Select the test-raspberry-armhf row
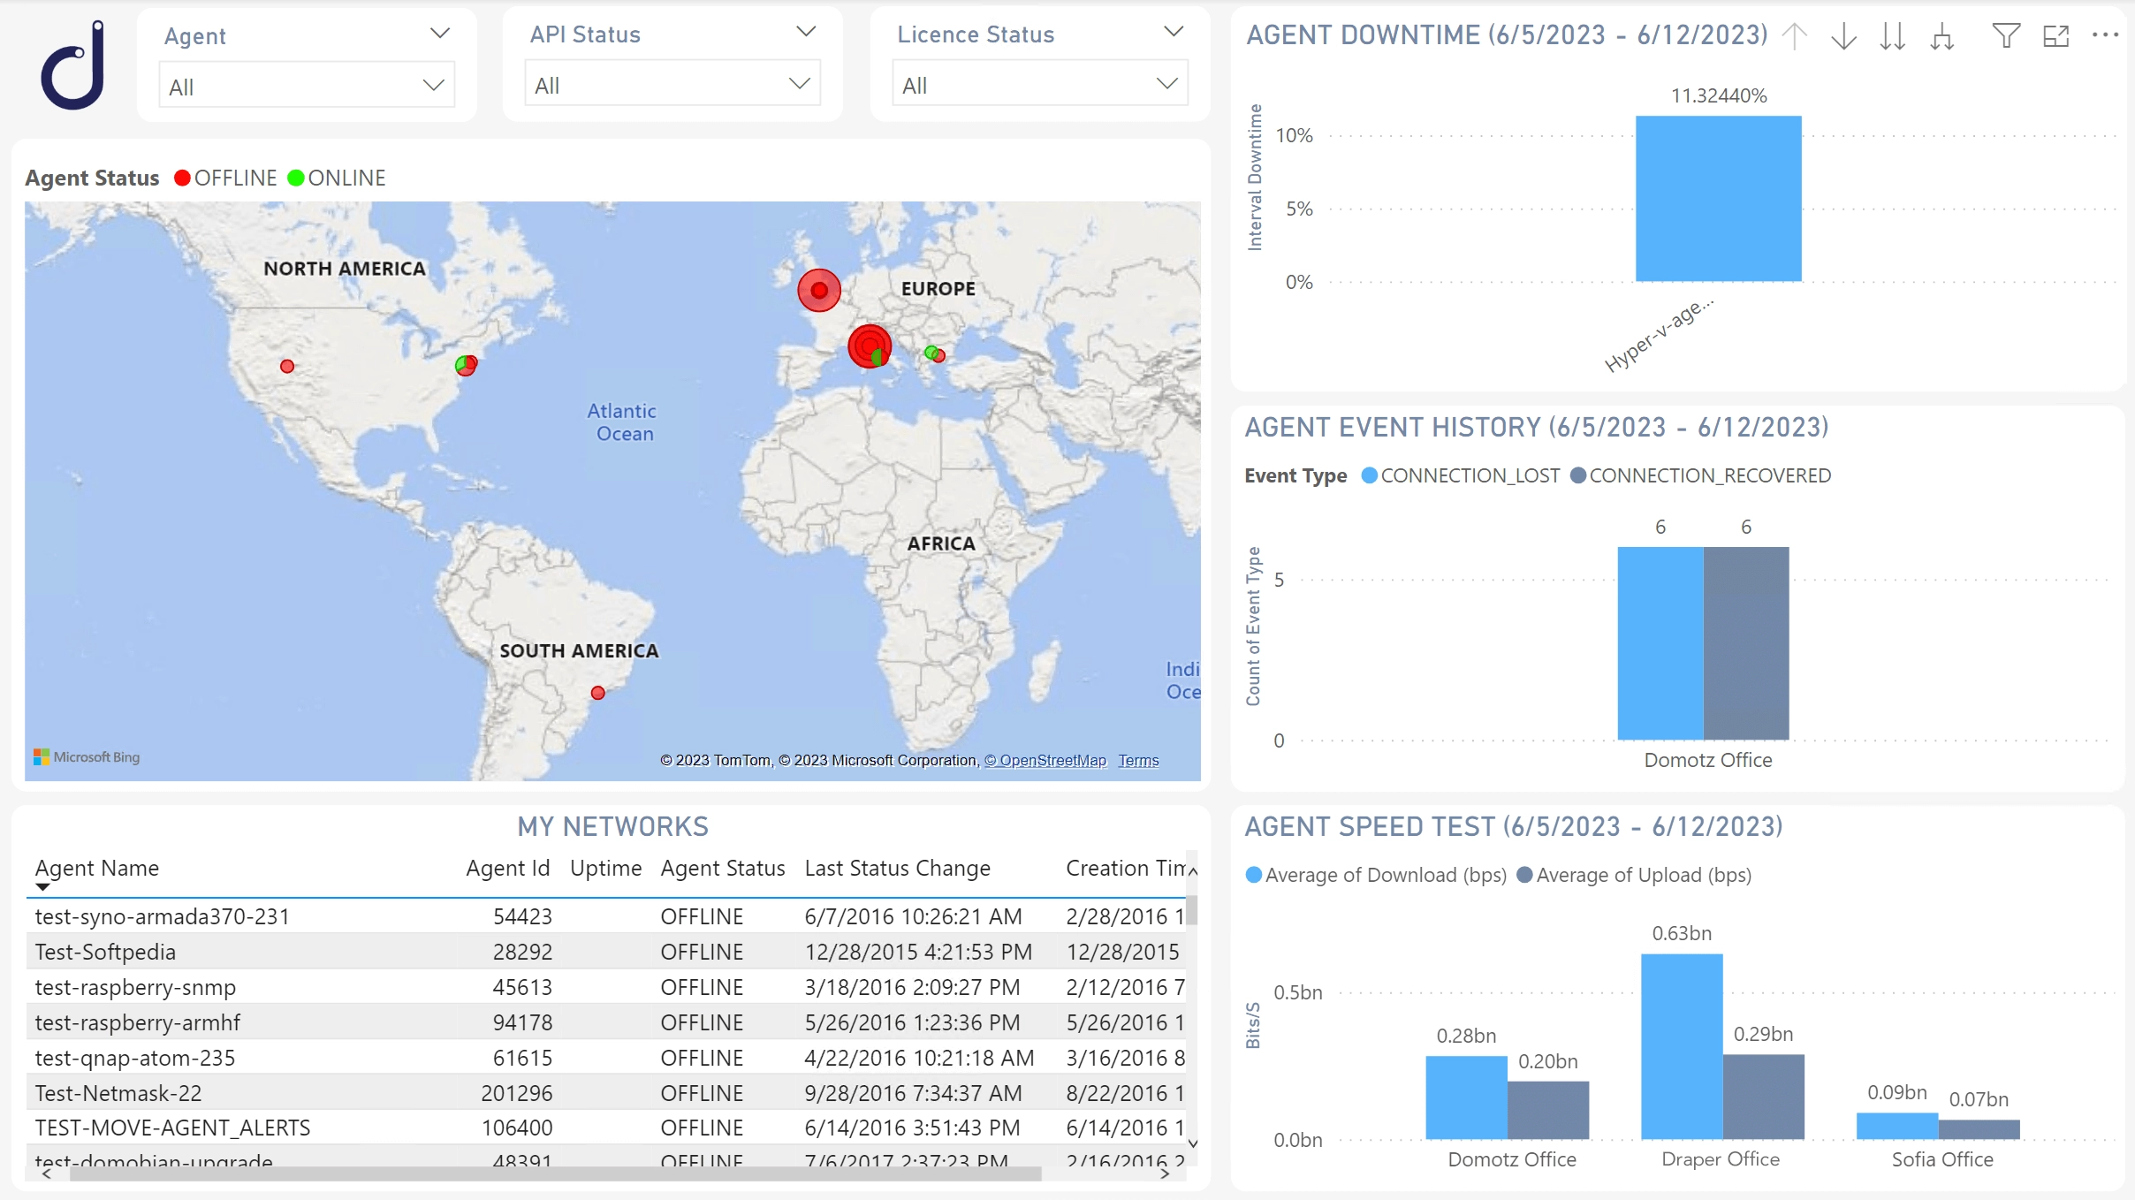The width and height of the screenshot is (2135, 1200). 605,1022
